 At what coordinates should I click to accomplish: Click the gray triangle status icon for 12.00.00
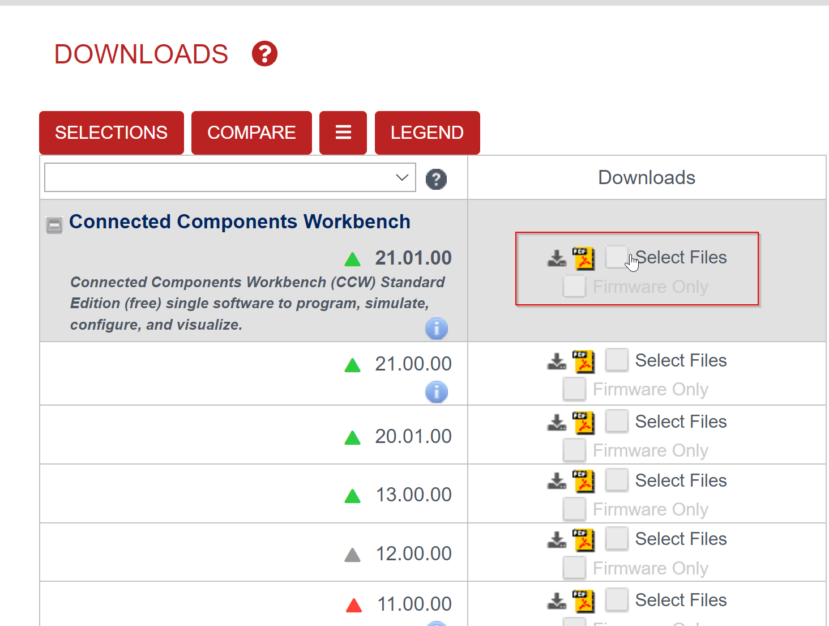[x=353, y=555]
